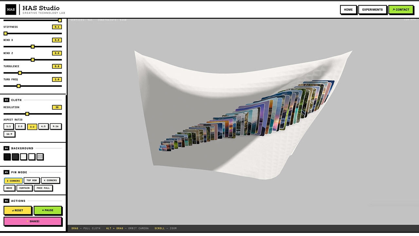This screenshot has height=236, width=419.
Task: Switch to Wave pin mode
Action: [x=9, y=188]
